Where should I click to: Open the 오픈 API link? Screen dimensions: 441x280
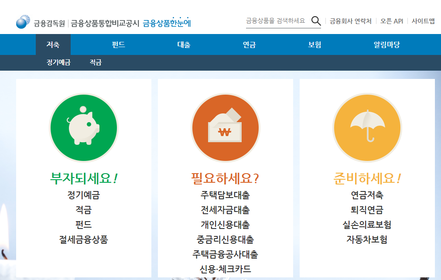(x=392, y=21)
